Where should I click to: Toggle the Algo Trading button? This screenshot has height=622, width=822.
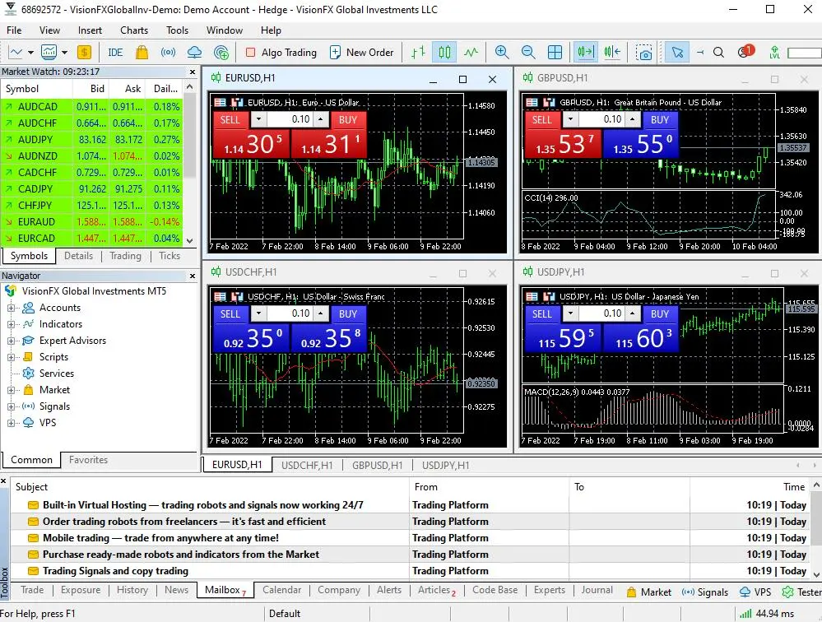pos(281,53)
